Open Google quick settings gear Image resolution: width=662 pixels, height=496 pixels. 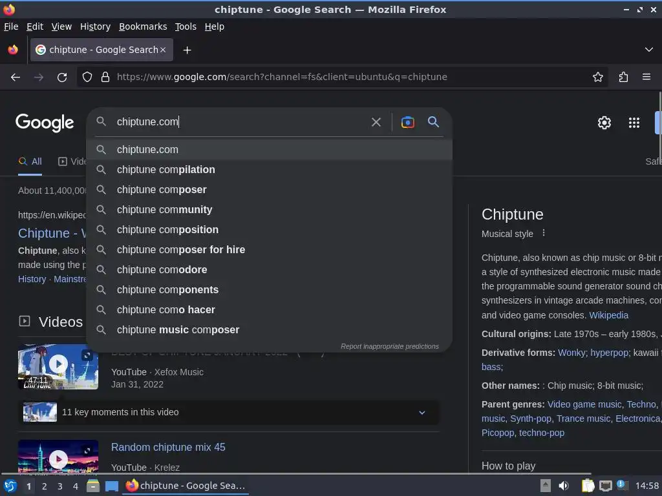(604, 123)
